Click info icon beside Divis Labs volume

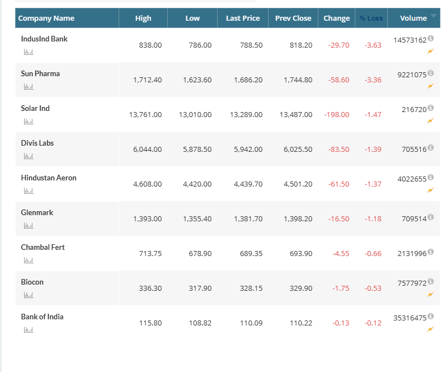(431, 147)
